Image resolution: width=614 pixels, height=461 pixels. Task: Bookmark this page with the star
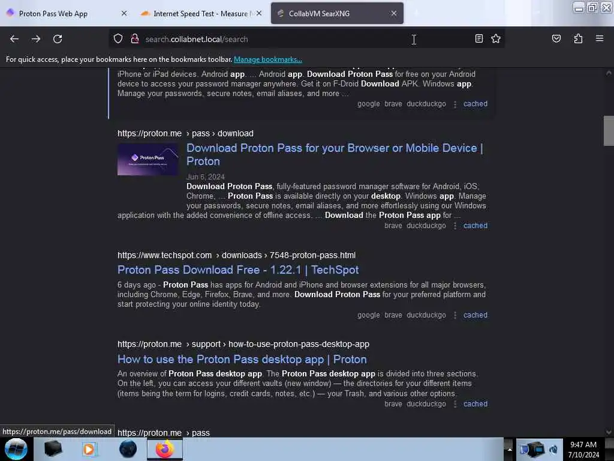(x=496, y=38)
